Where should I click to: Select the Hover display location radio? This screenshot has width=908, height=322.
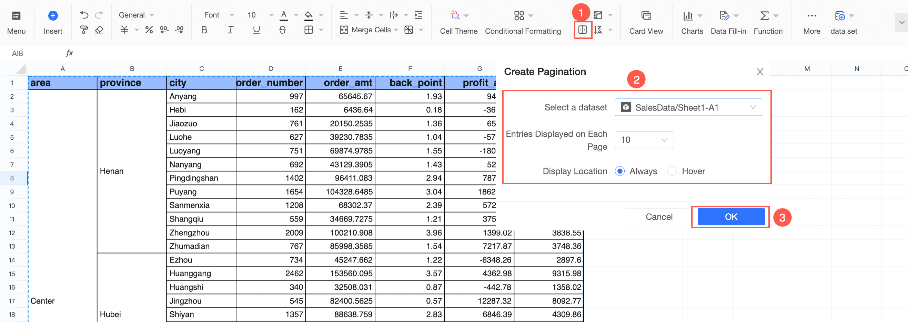[x=672, y=171]
